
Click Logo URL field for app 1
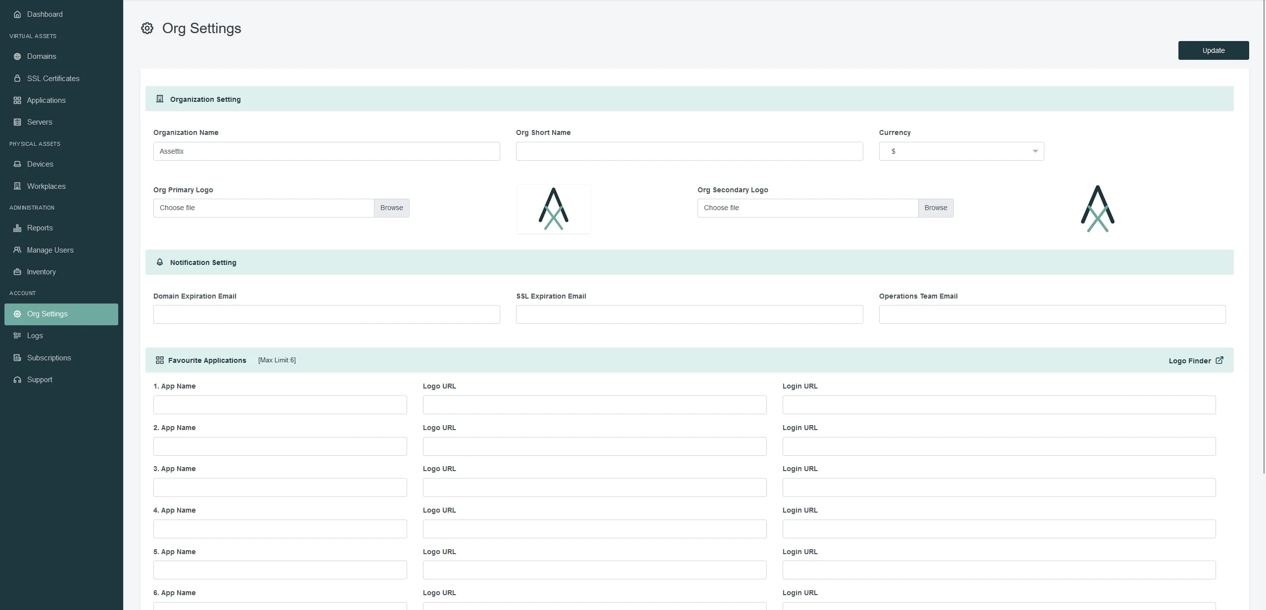[x=595, y=405]
